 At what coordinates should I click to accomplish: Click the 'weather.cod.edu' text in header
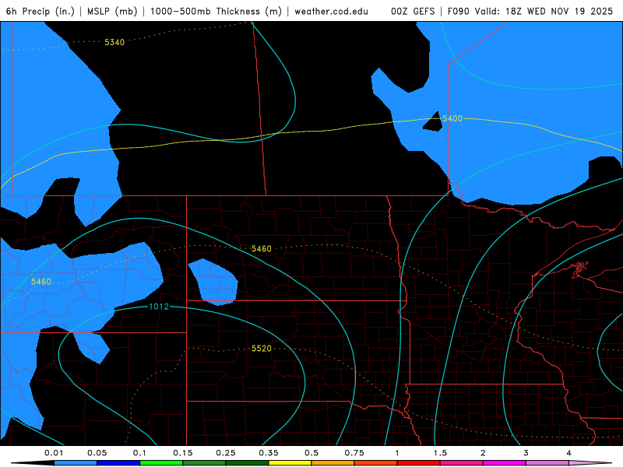332,11
